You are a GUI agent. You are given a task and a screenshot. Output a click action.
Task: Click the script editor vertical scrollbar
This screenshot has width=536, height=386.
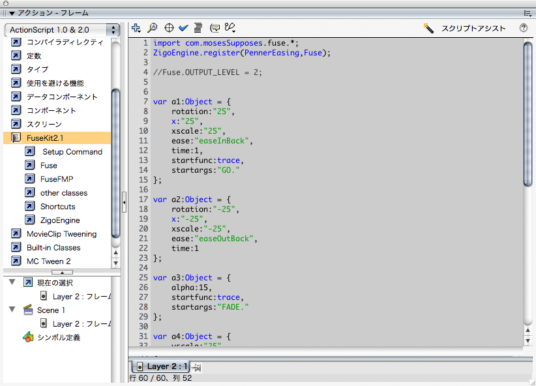(x=528, y=114)
